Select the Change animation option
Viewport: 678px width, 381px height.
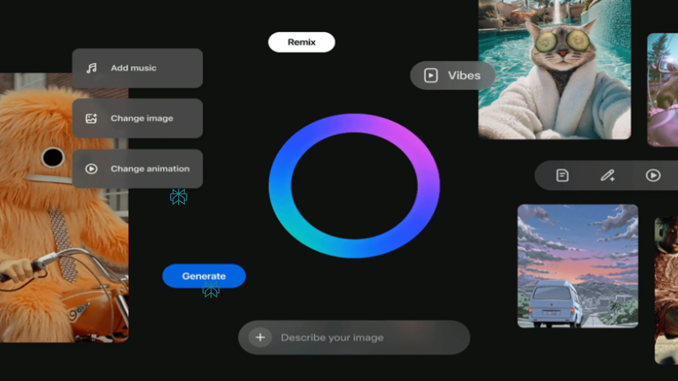[x=137, y=168]
